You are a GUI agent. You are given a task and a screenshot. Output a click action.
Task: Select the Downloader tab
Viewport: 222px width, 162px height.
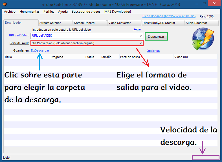pos(21,23)
